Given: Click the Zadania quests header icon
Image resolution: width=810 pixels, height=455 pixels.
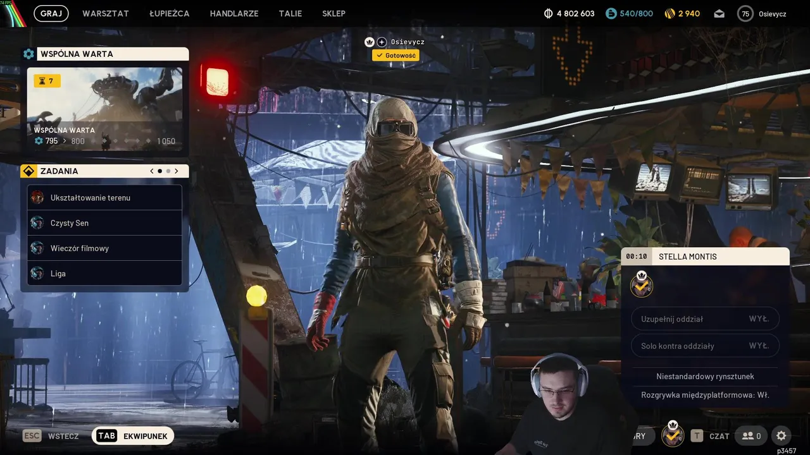Looking at the screenshot, I should click(x=28, y=171).
